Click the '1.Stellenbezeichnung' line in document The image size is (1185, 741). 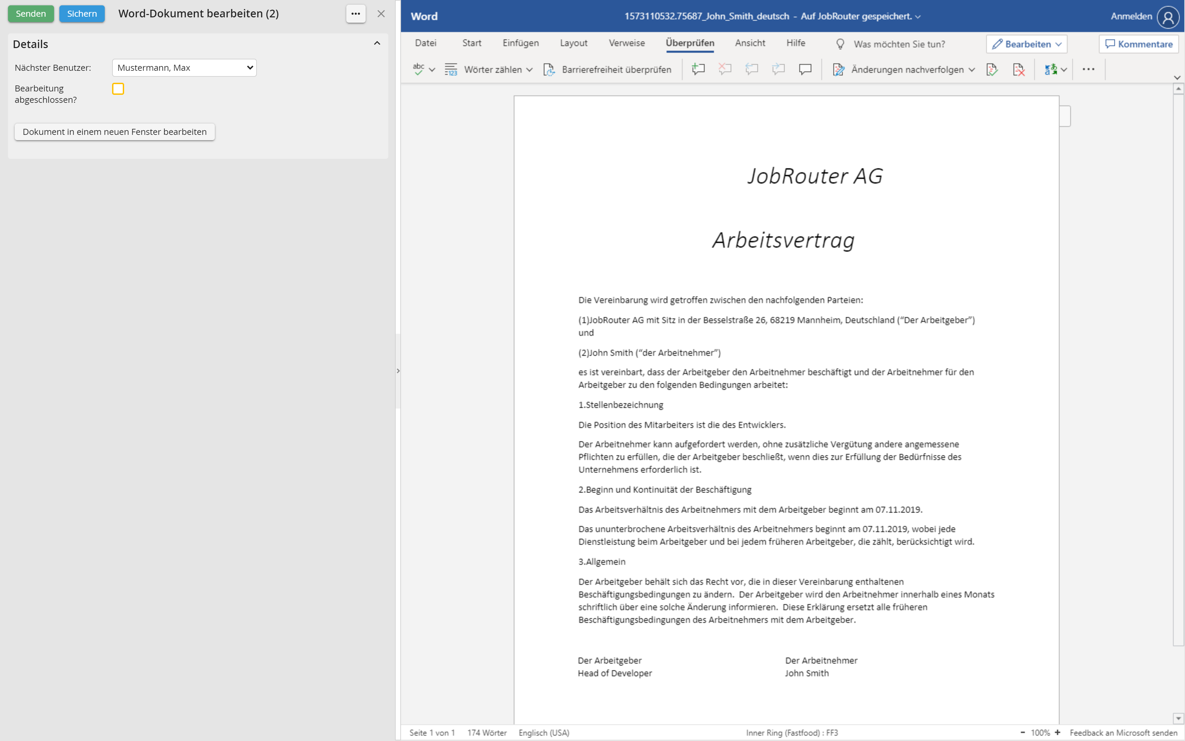coord(621,405)
